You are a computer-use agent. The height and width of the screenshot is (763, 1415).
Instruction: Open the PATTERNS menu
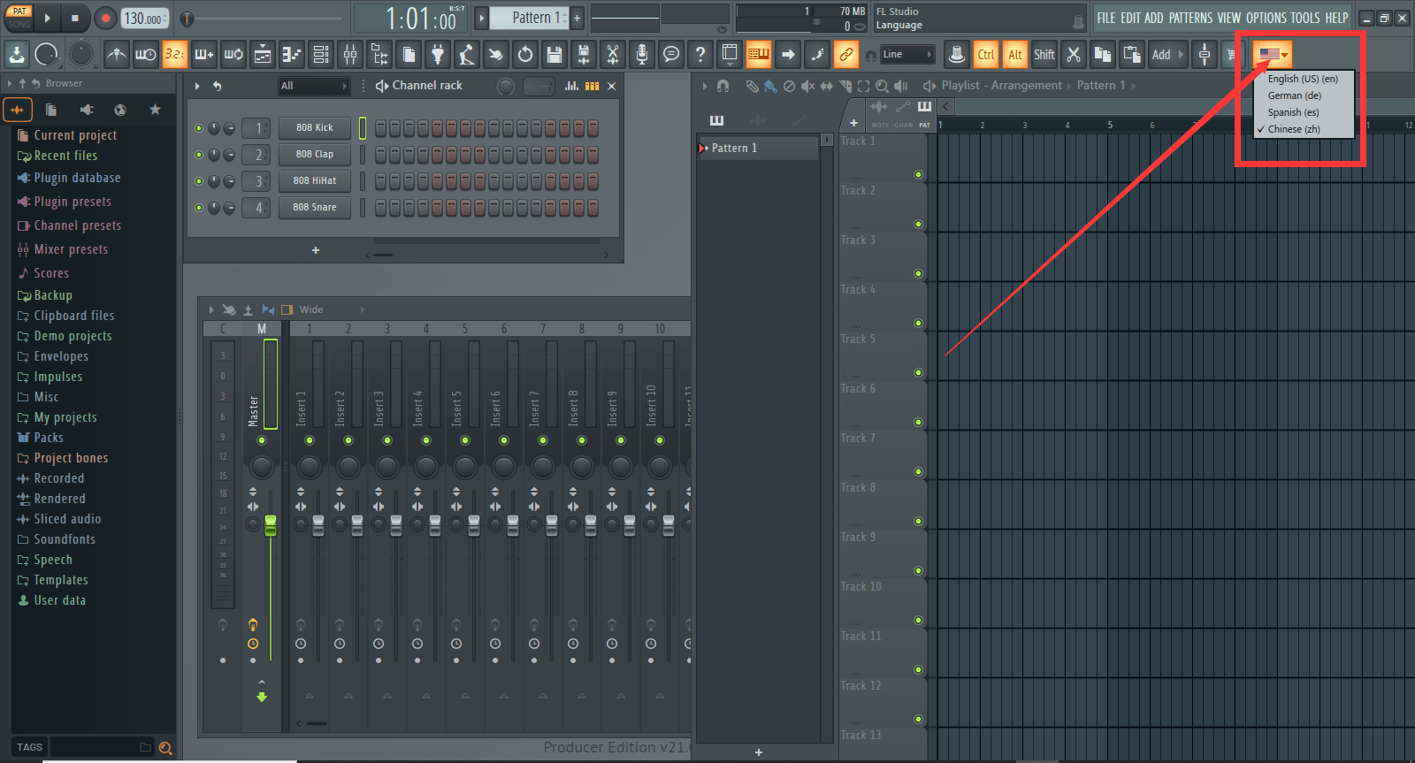[1190, 18]
